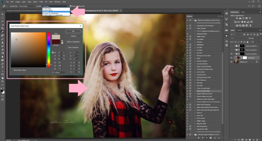Choose 'All Layers' in Sample dropdown list

[x=56, y=12]
